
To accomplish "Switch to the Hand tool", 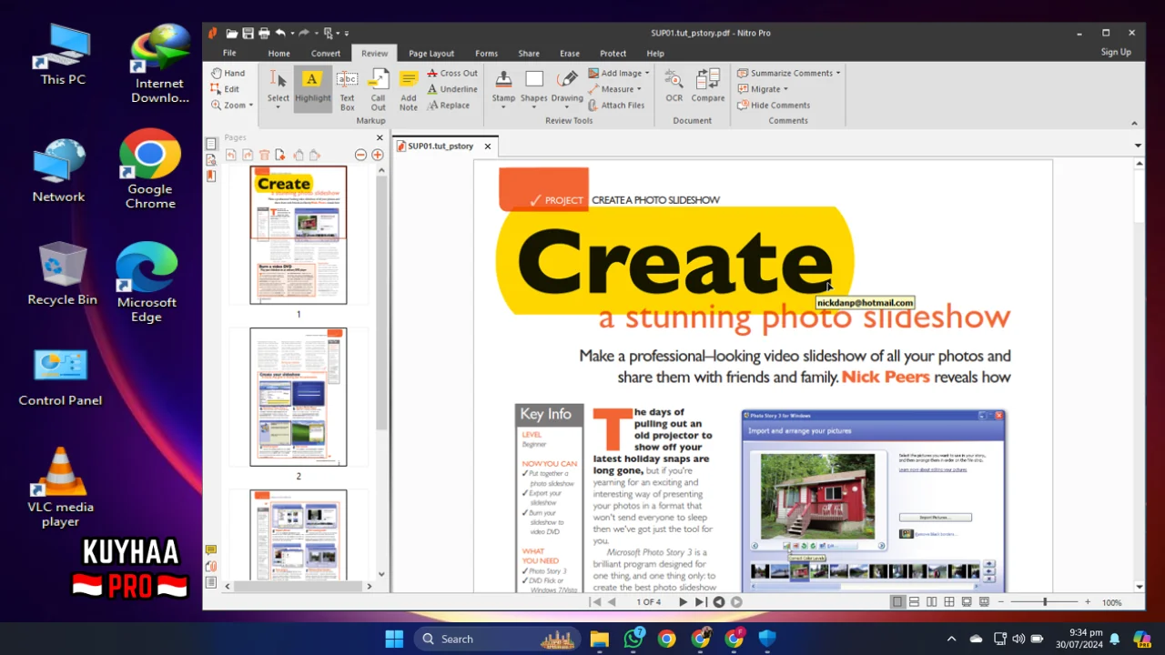I will pyautogui.click(x=228, y=73).
